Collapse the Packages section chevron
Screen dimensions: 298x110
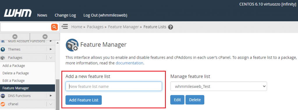click(x=51, y=58)
